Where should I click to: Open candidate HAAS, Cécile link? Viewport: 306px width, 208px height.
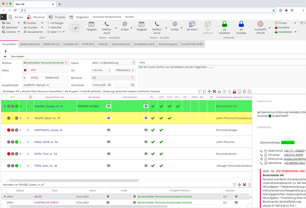click(x=46, y=142)
